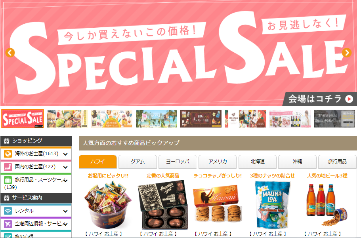The width and height of the screenshot is (361, 238).
Task: Switch to the グアム tab
Action: (x=138, y=162)
